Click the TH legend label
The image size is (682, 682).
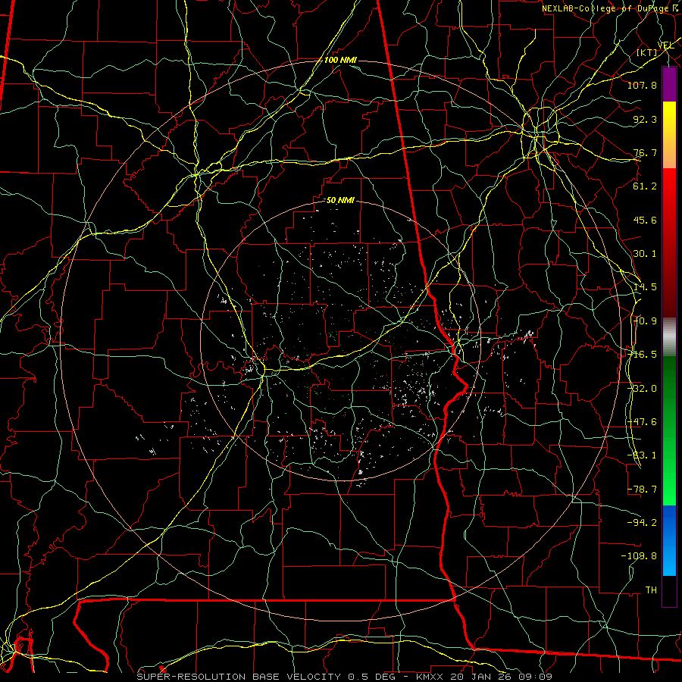(x=651, y=590)
